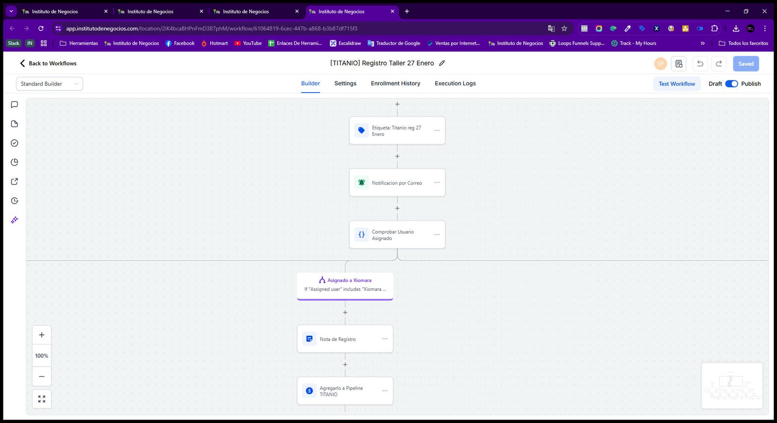Click the SP user avatar
This screenshot has width=777, height=423.
click(x=660, y=64)
